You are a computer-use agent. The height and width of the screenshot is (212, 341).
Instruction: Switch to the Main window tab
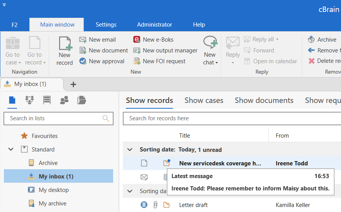pos(57,25)
